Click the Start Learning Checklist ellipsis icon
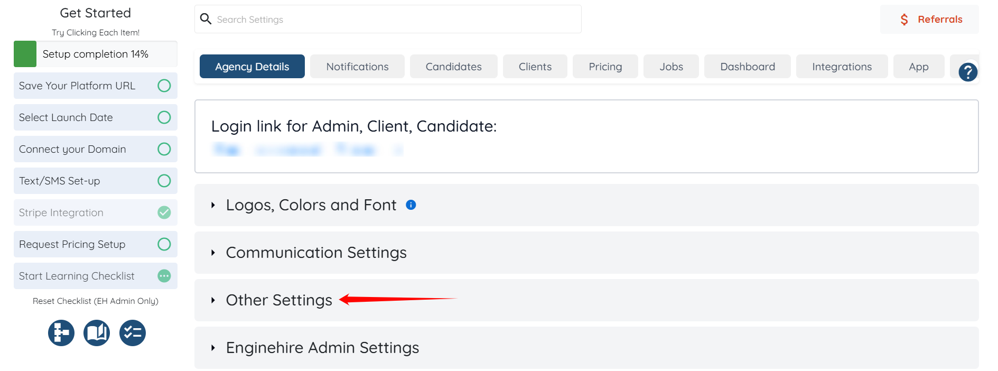The height and width of the screenshot is (371, 998). [x=164, y=276]
